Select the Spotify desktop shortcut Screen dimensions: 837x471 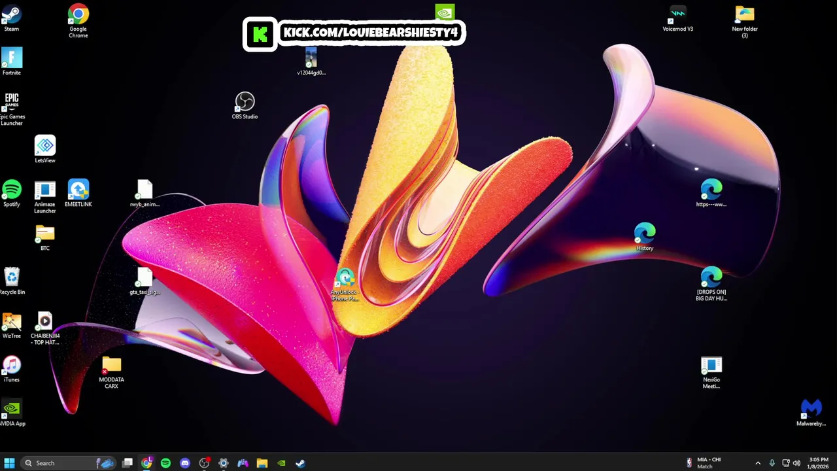pos(12,194)
